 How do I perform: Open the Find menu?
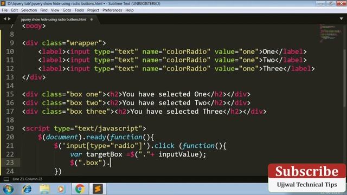44,10
